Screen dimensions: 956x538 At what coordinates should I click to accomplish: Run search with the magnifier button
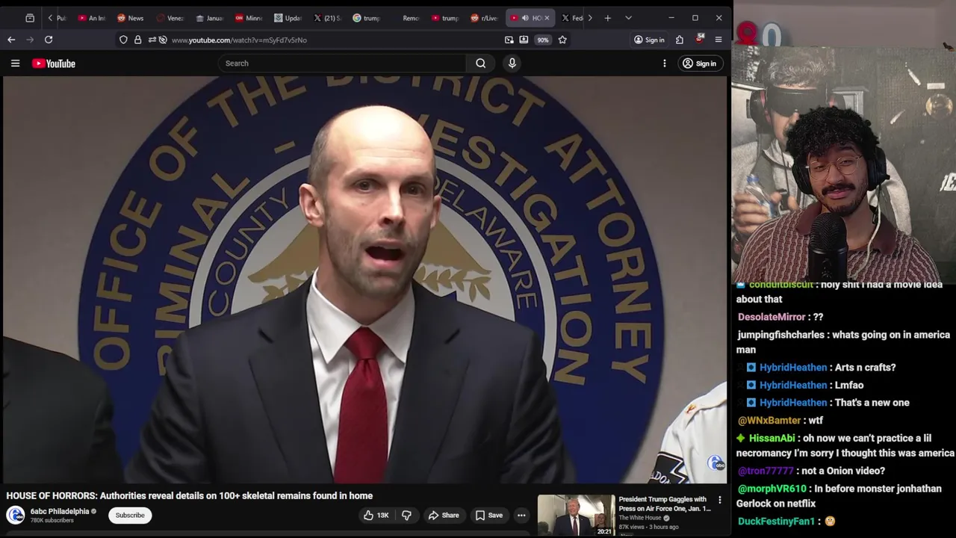tap(481, 64)
